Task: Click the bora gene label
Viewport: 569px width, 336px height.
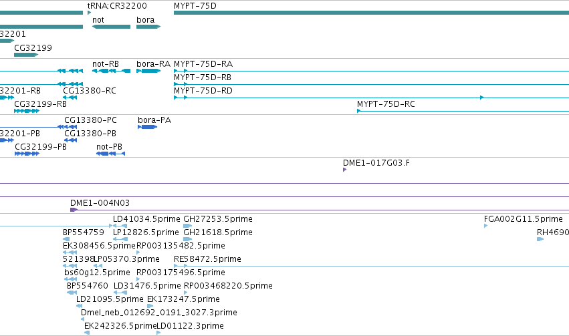Action: pos(146,20)
